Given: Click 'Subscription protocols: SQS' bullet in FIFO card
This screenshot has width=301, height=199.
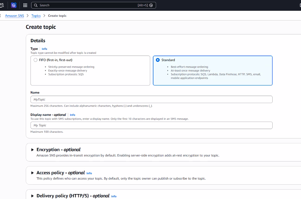Looking at the screenshot, I should (x=66, y=74).
